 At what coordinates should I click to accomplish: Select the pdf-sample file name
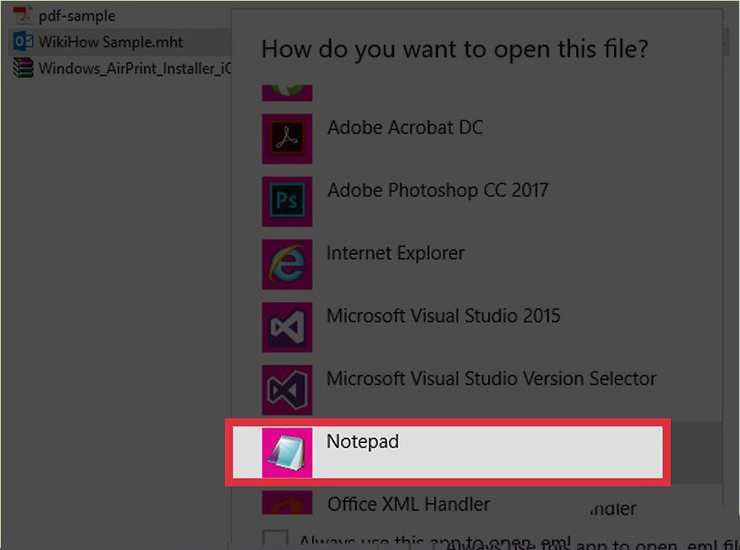click(x=77, y=16)
